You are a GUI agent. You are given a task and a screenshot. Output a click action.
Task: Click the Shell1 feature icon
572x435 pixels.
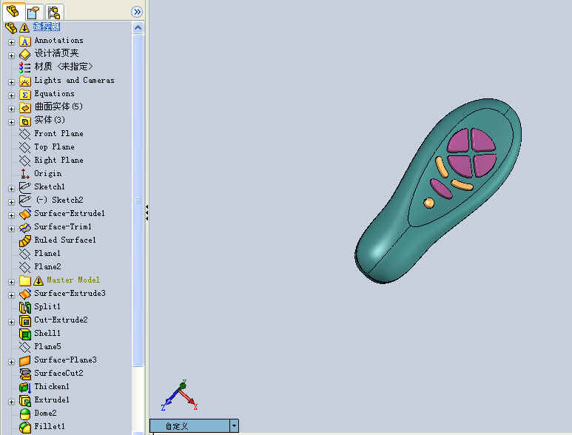point(25,334)
